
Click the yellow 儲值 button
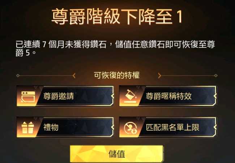(116, 154)
